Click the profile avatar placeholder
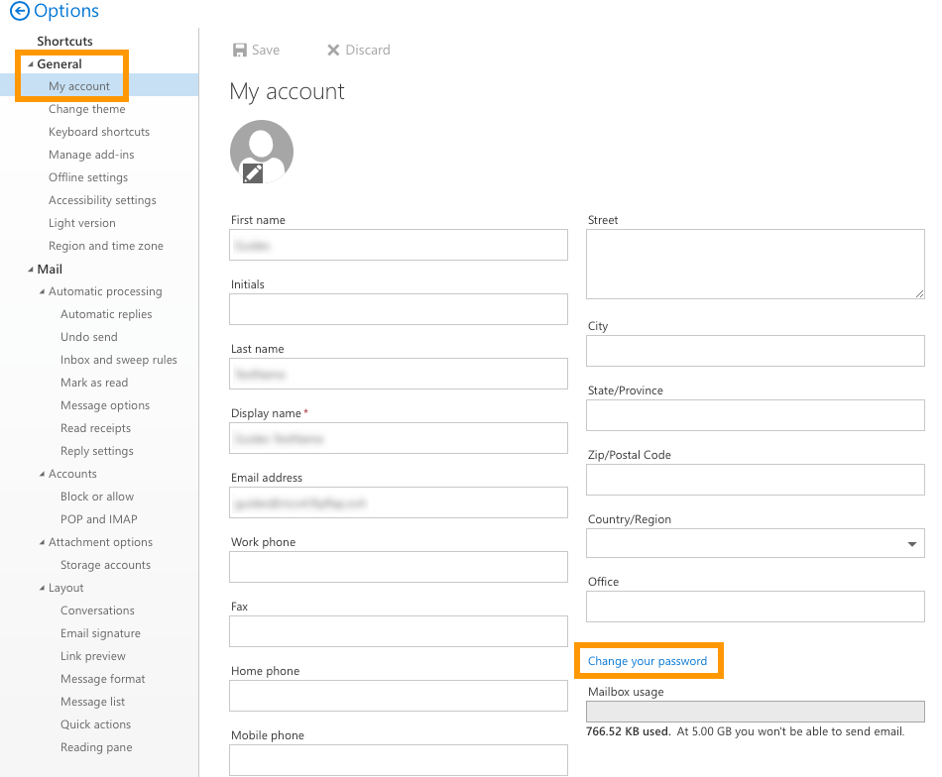 point(261,147)
